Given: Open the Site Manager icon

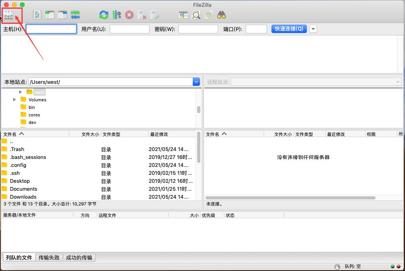Looking at the screenshot, I should [9, 15].
